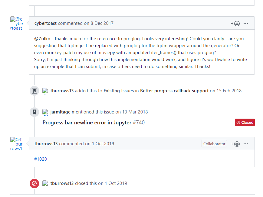Screen dimensions: 263x197
Task: Open cybertoast's avatar profile image
Action: [16, 23]
